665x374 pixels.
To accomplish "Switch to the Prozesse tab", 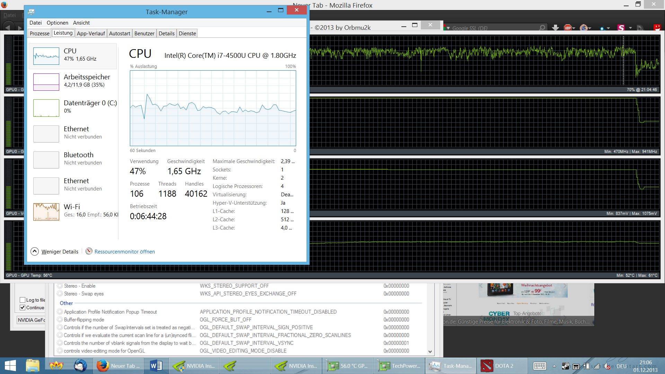I will 39,33.
